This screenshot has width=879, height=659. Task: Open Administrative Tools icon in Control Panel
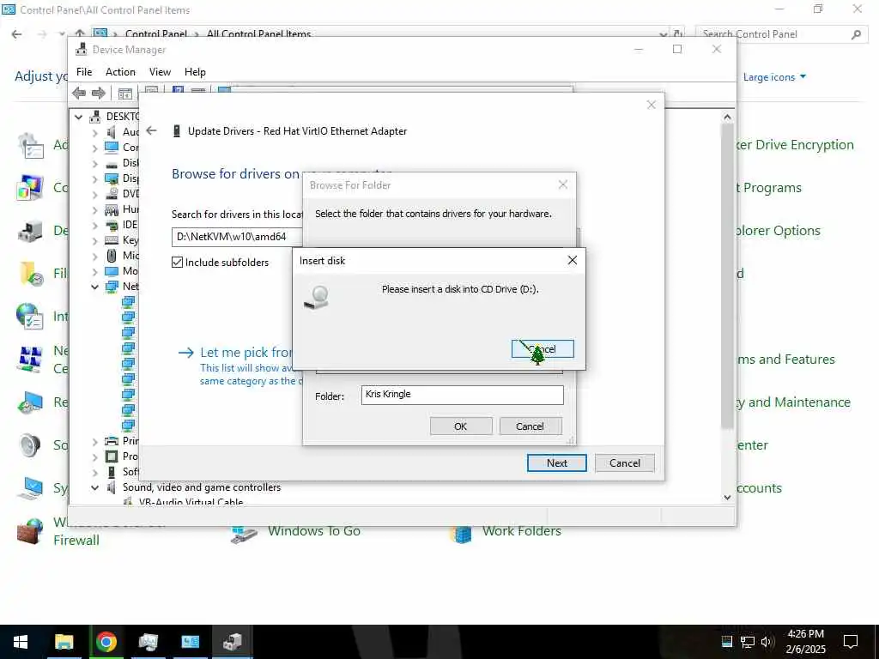(30, 145)
